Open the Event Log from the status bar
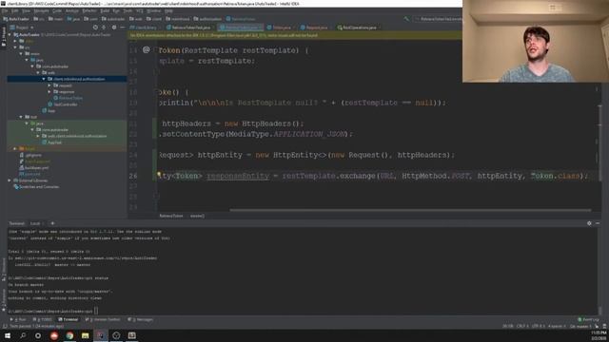The height and width of the screenshot is (342, 609). click(588, 319)
